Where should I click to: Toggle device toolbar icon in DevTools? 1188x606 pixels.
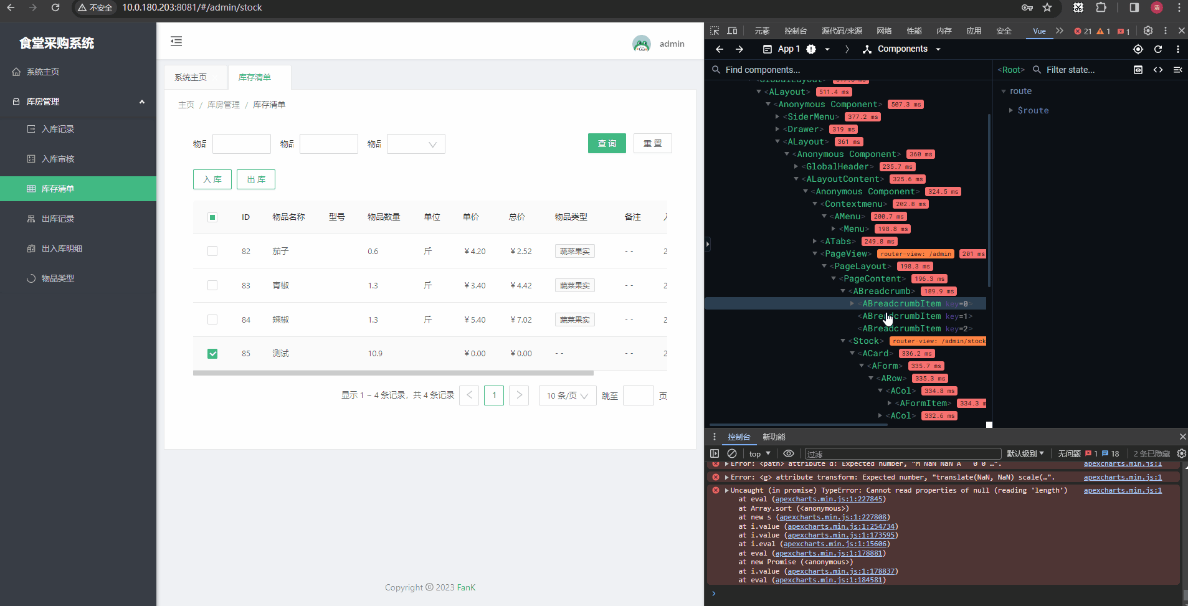pyautogui.click(x=732, y=31)
